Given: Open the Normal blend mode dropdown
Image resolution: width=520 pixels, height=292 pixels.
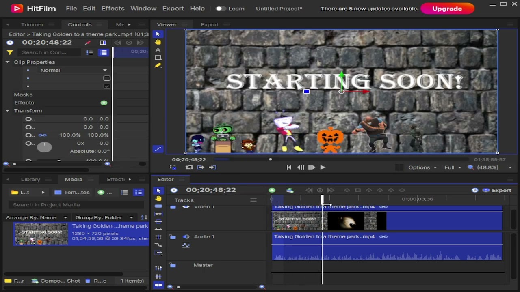Looking at the screenshot, I should pos(73,70).
